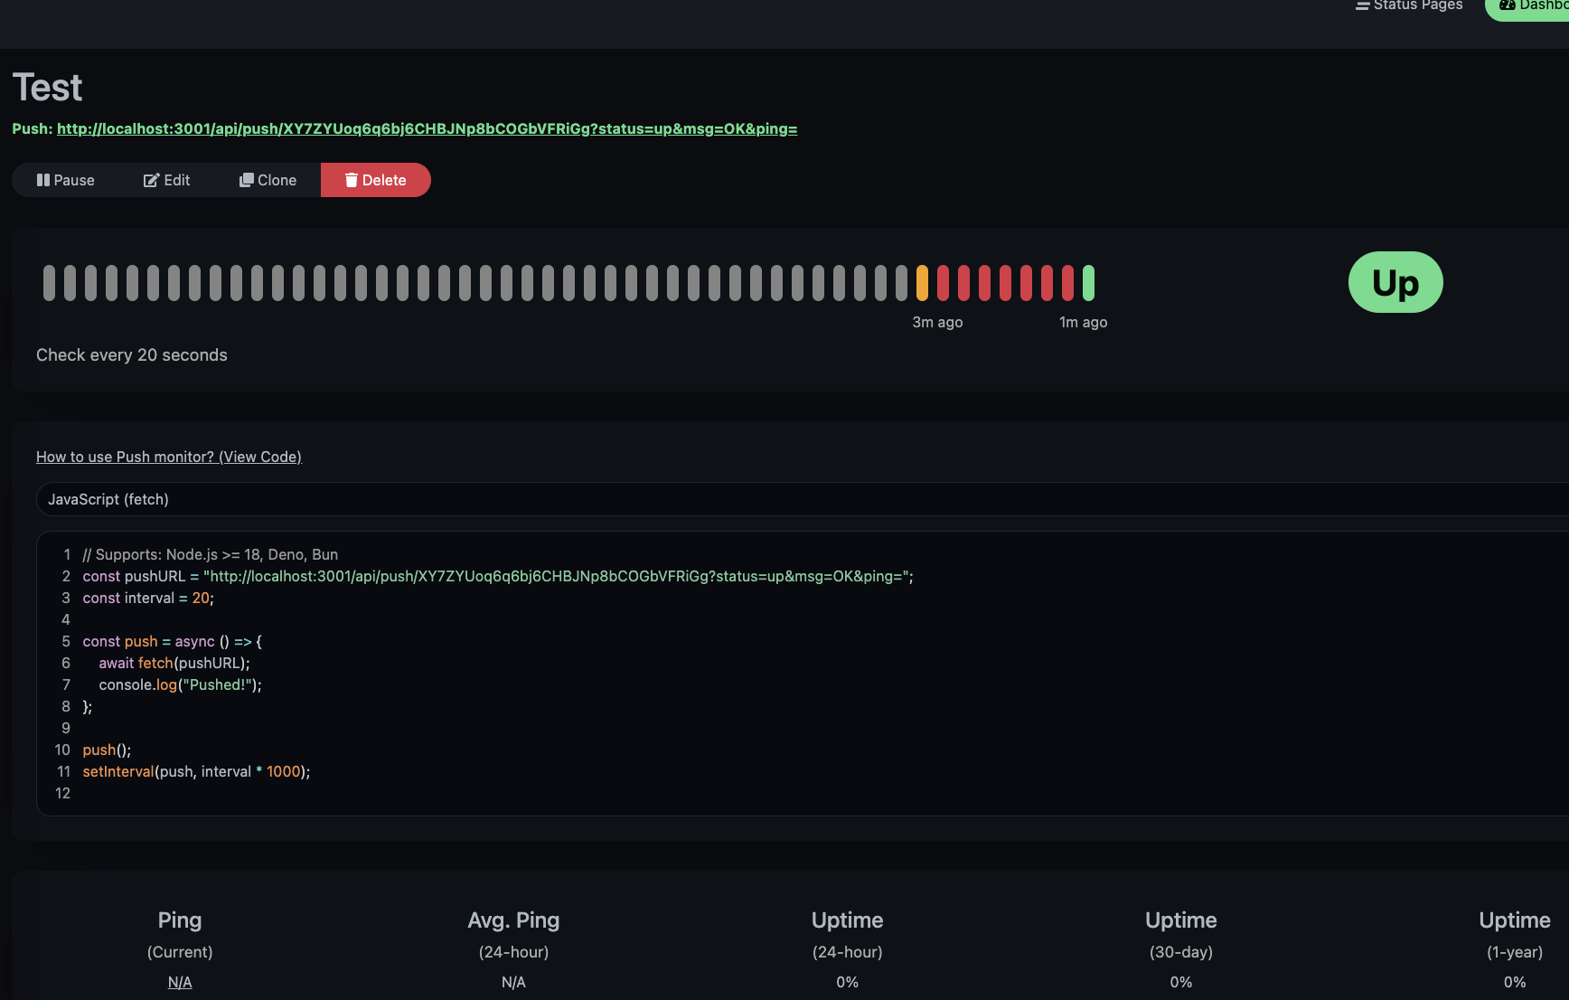The width and height of the screenshot is (1569, 1000).
Task: Click the pushURL line in the code viewer
Action: (497, 576)
